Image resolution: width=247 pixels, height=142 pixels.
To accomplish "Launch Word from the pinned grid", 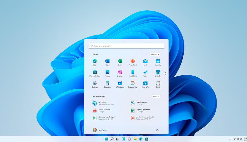I will (x=107, y=62).
